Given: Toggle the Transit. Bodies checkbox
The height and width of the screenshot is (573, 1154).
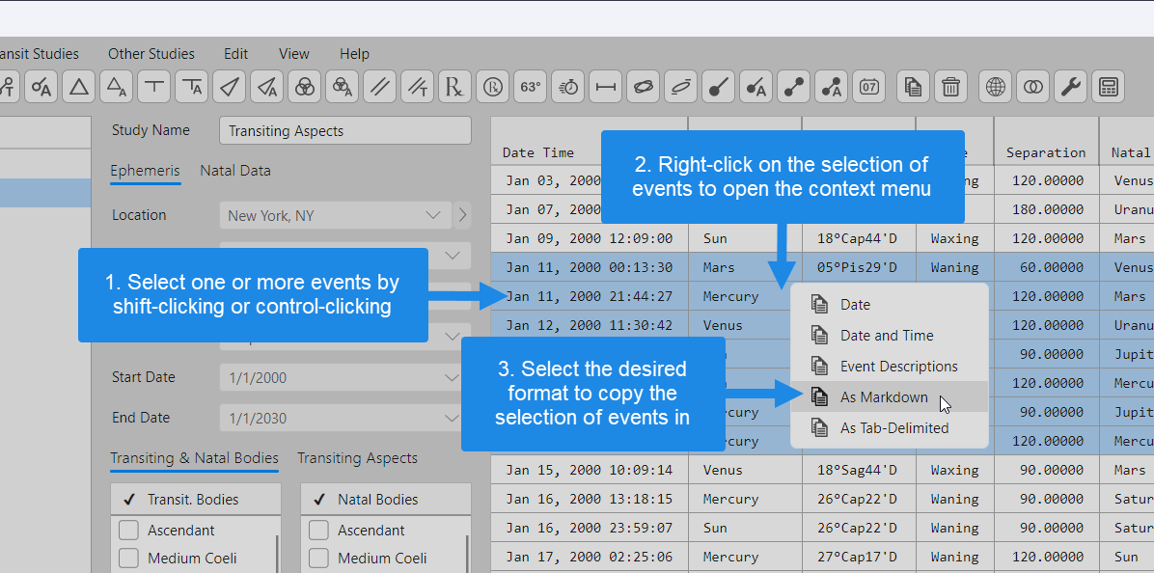Looking at the screenshot, I should [x=128, y=500].
